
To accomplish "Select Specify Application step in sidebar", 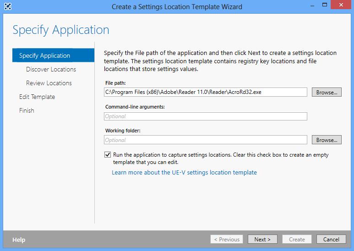I will [x=45, y=55].
